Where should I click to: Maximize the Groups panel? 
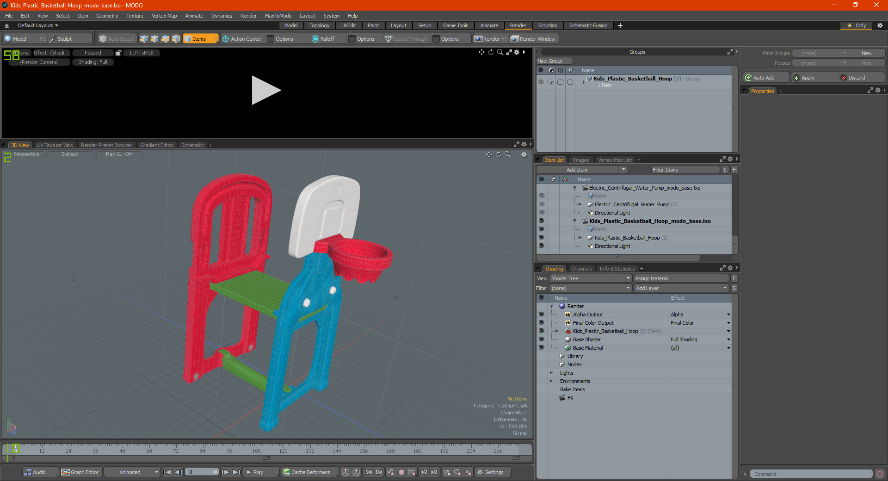point(730,52)
